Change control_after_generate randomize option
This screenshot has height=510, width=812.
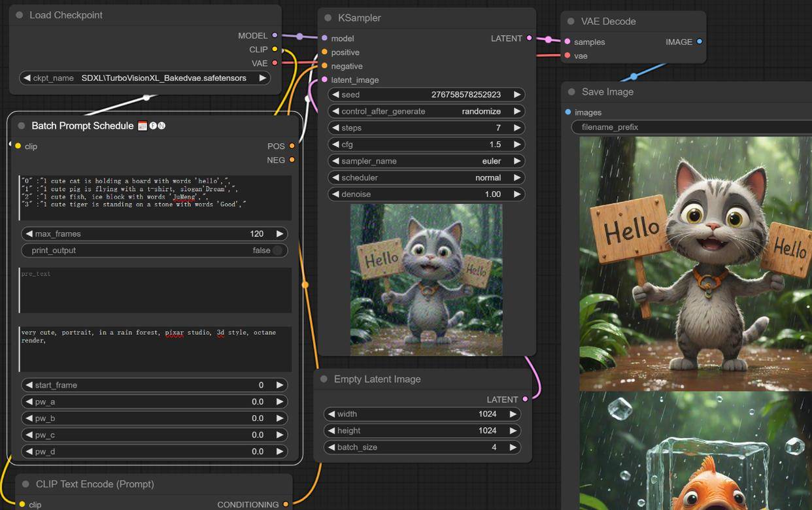click(426, 111)
